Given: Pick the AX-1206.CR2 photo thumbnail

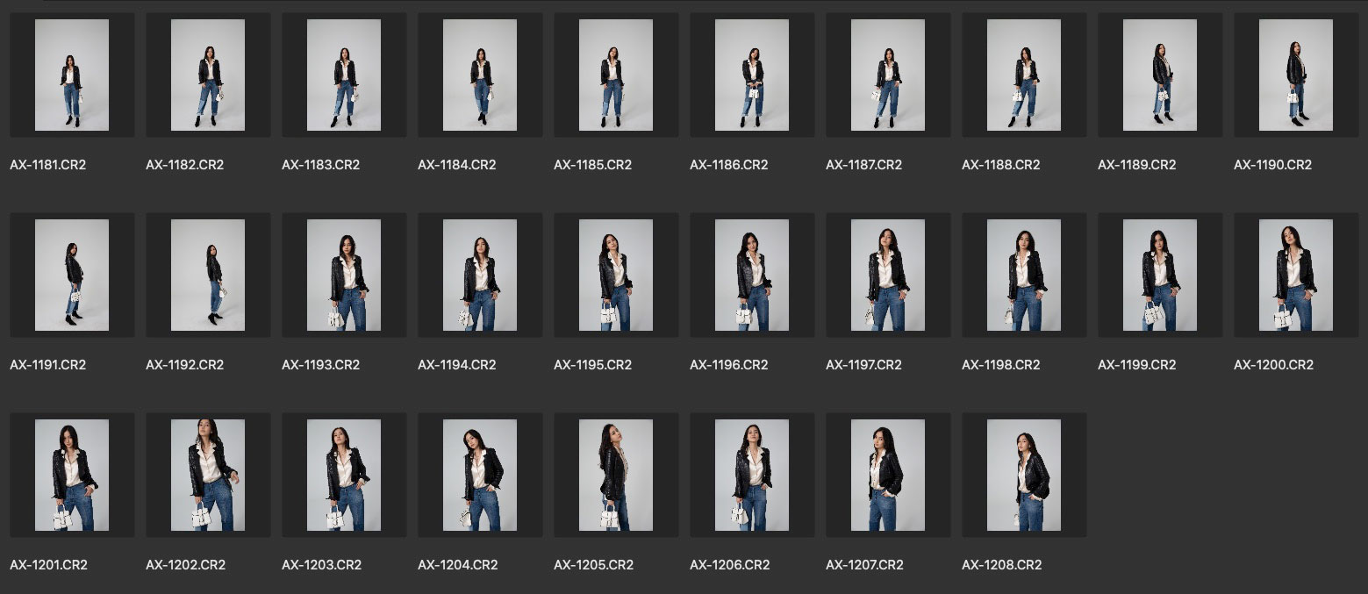Looking at the screenshot, I should click(x=752, y=476).
